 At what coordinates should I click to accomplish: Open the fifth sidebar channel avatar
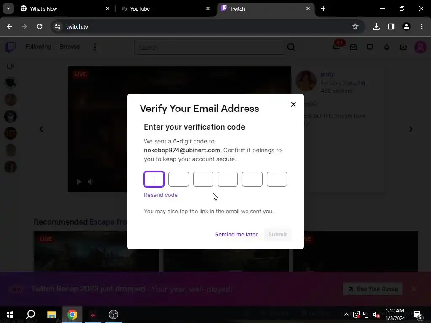[x=11, y=150]
